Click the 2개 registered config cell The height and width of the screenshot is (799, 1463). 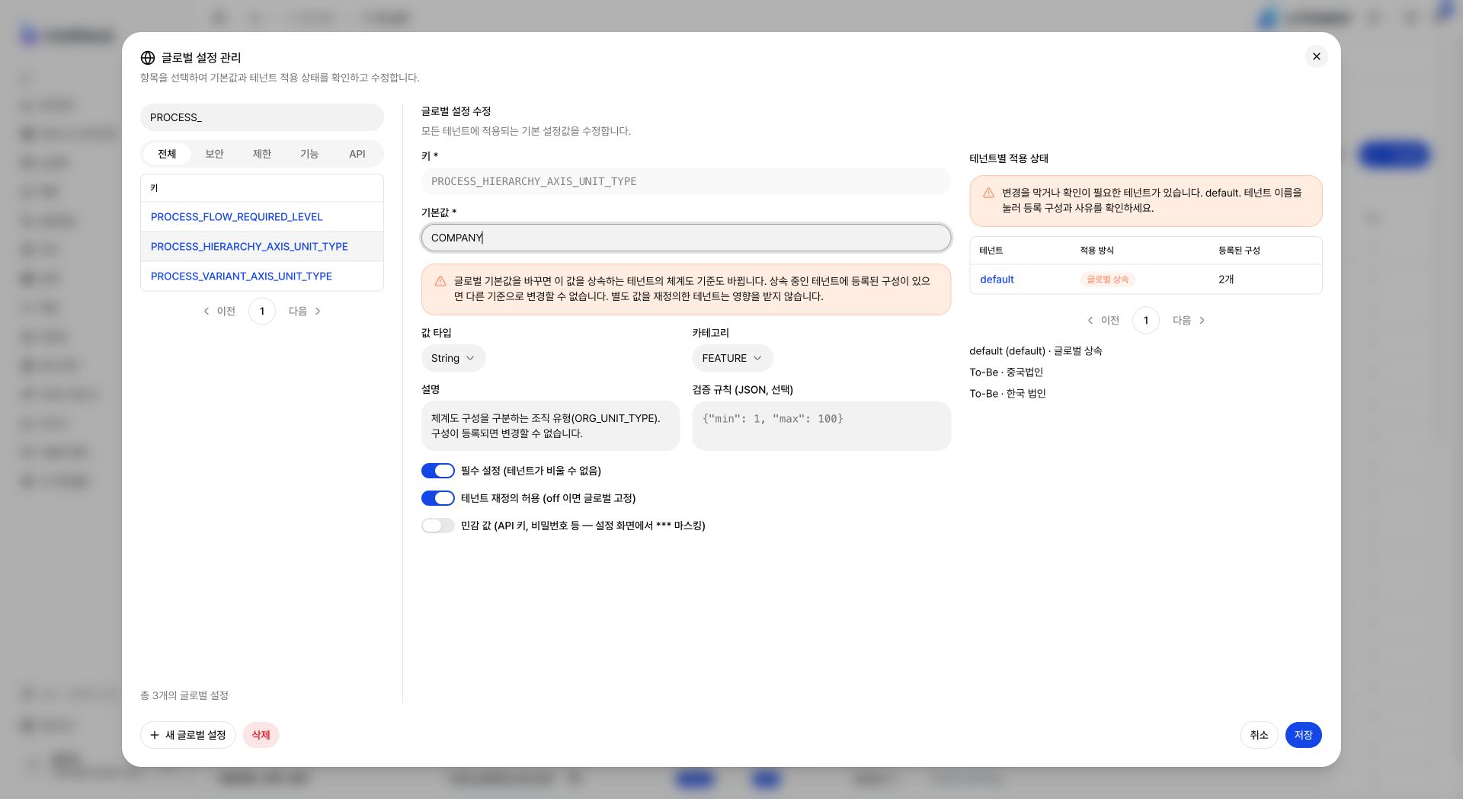click(x=1226, y=280)
